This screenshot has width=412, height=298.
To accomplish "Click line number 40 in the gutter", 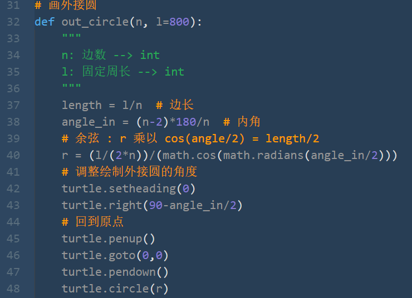I will [x=13, y=155].
